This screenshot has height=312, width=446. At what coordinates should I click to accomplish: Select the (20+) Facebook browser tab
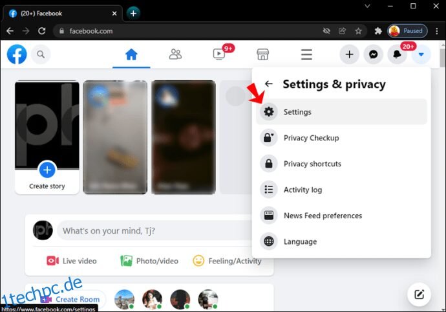pyautogui.click(x=63, y=14)
